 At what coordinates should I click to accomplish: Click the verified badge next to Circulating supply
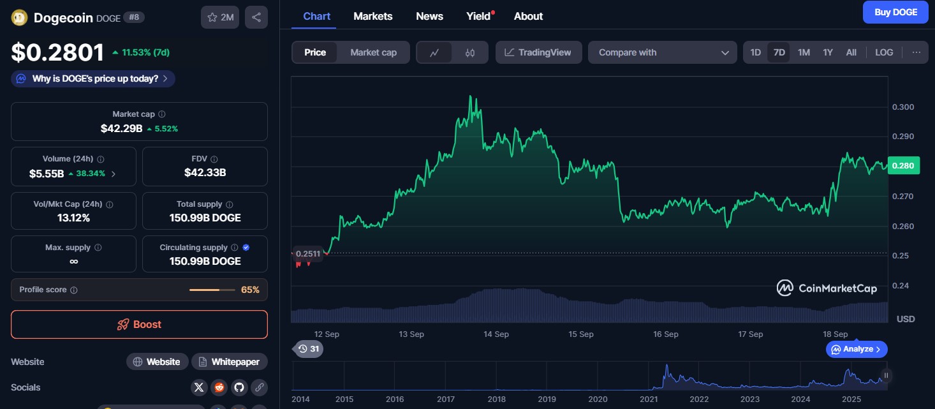coord(246,248)
